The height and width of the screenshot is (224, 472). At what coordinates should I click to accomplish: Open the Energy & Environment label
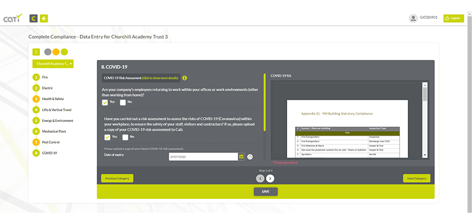click(57, 120)
